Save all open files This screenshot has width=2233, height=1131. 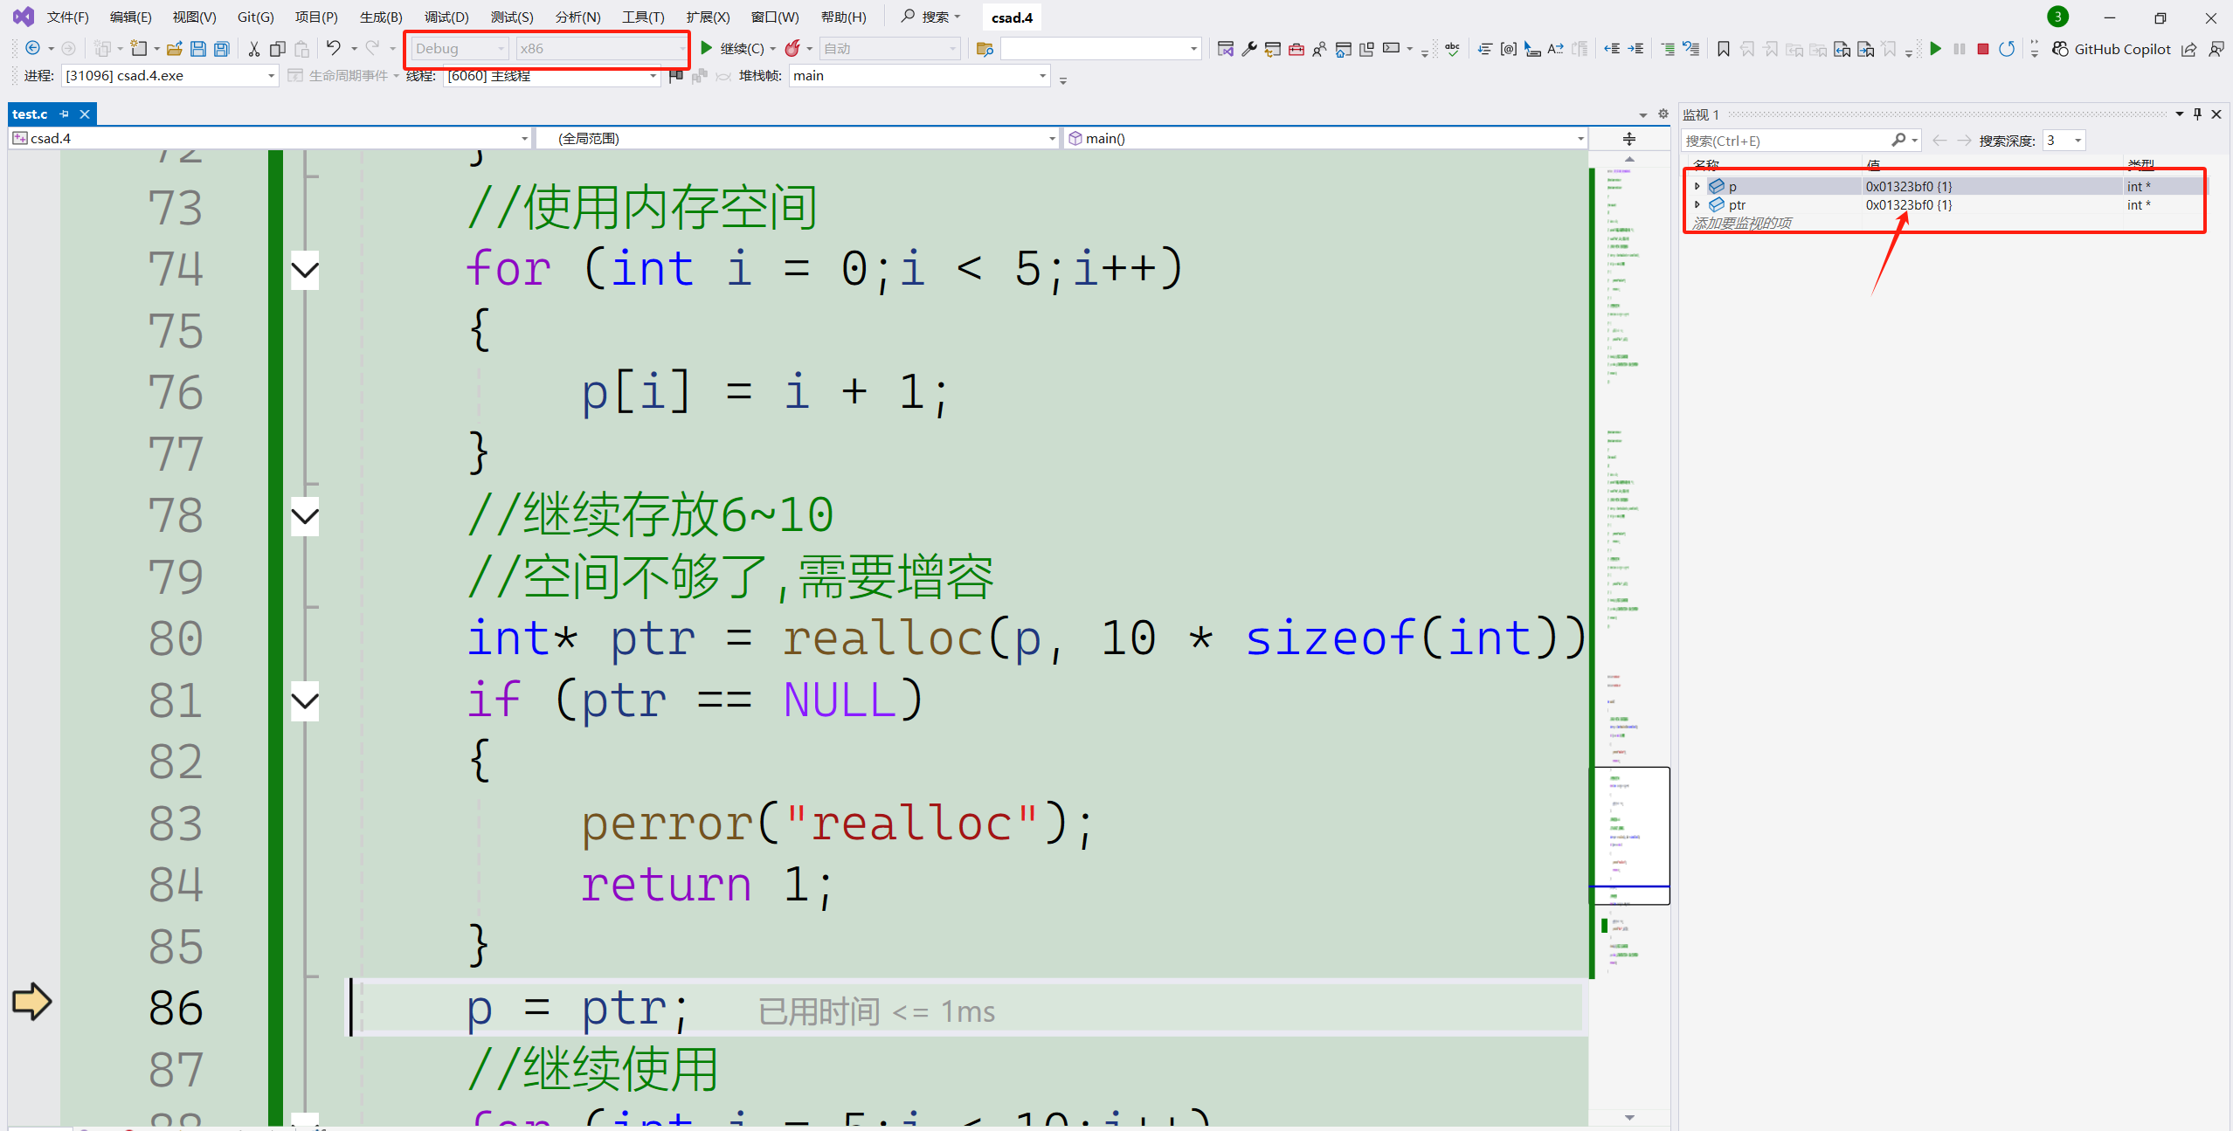pyautogui.click(x=222, y=49)
